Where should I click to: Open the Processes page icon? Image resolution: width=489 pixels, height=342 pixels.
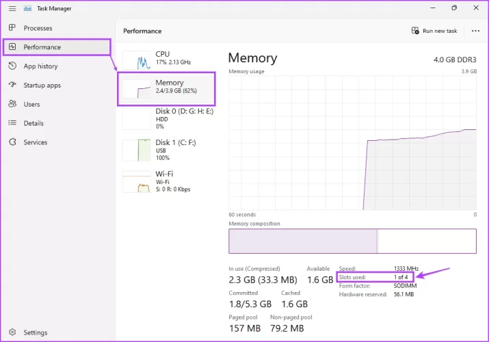(x=12, y=28)
